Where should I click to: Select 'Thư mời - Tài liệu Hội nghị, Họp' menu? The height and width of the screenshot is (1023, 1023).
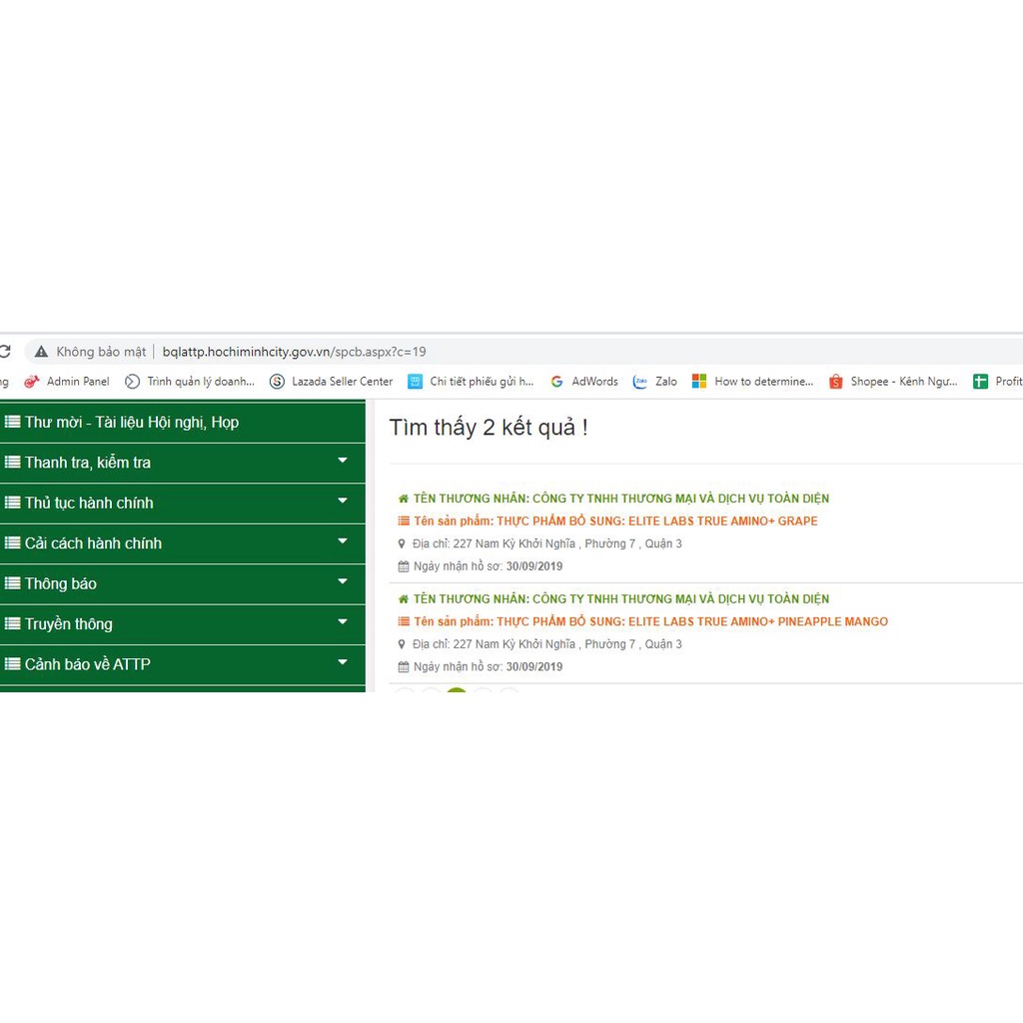[131, 423]
